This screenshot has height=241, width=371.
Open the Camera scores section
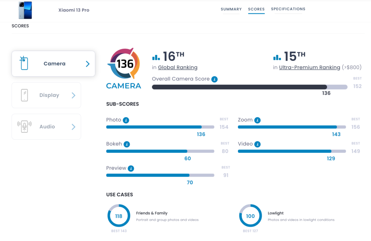tap(53, 64)
